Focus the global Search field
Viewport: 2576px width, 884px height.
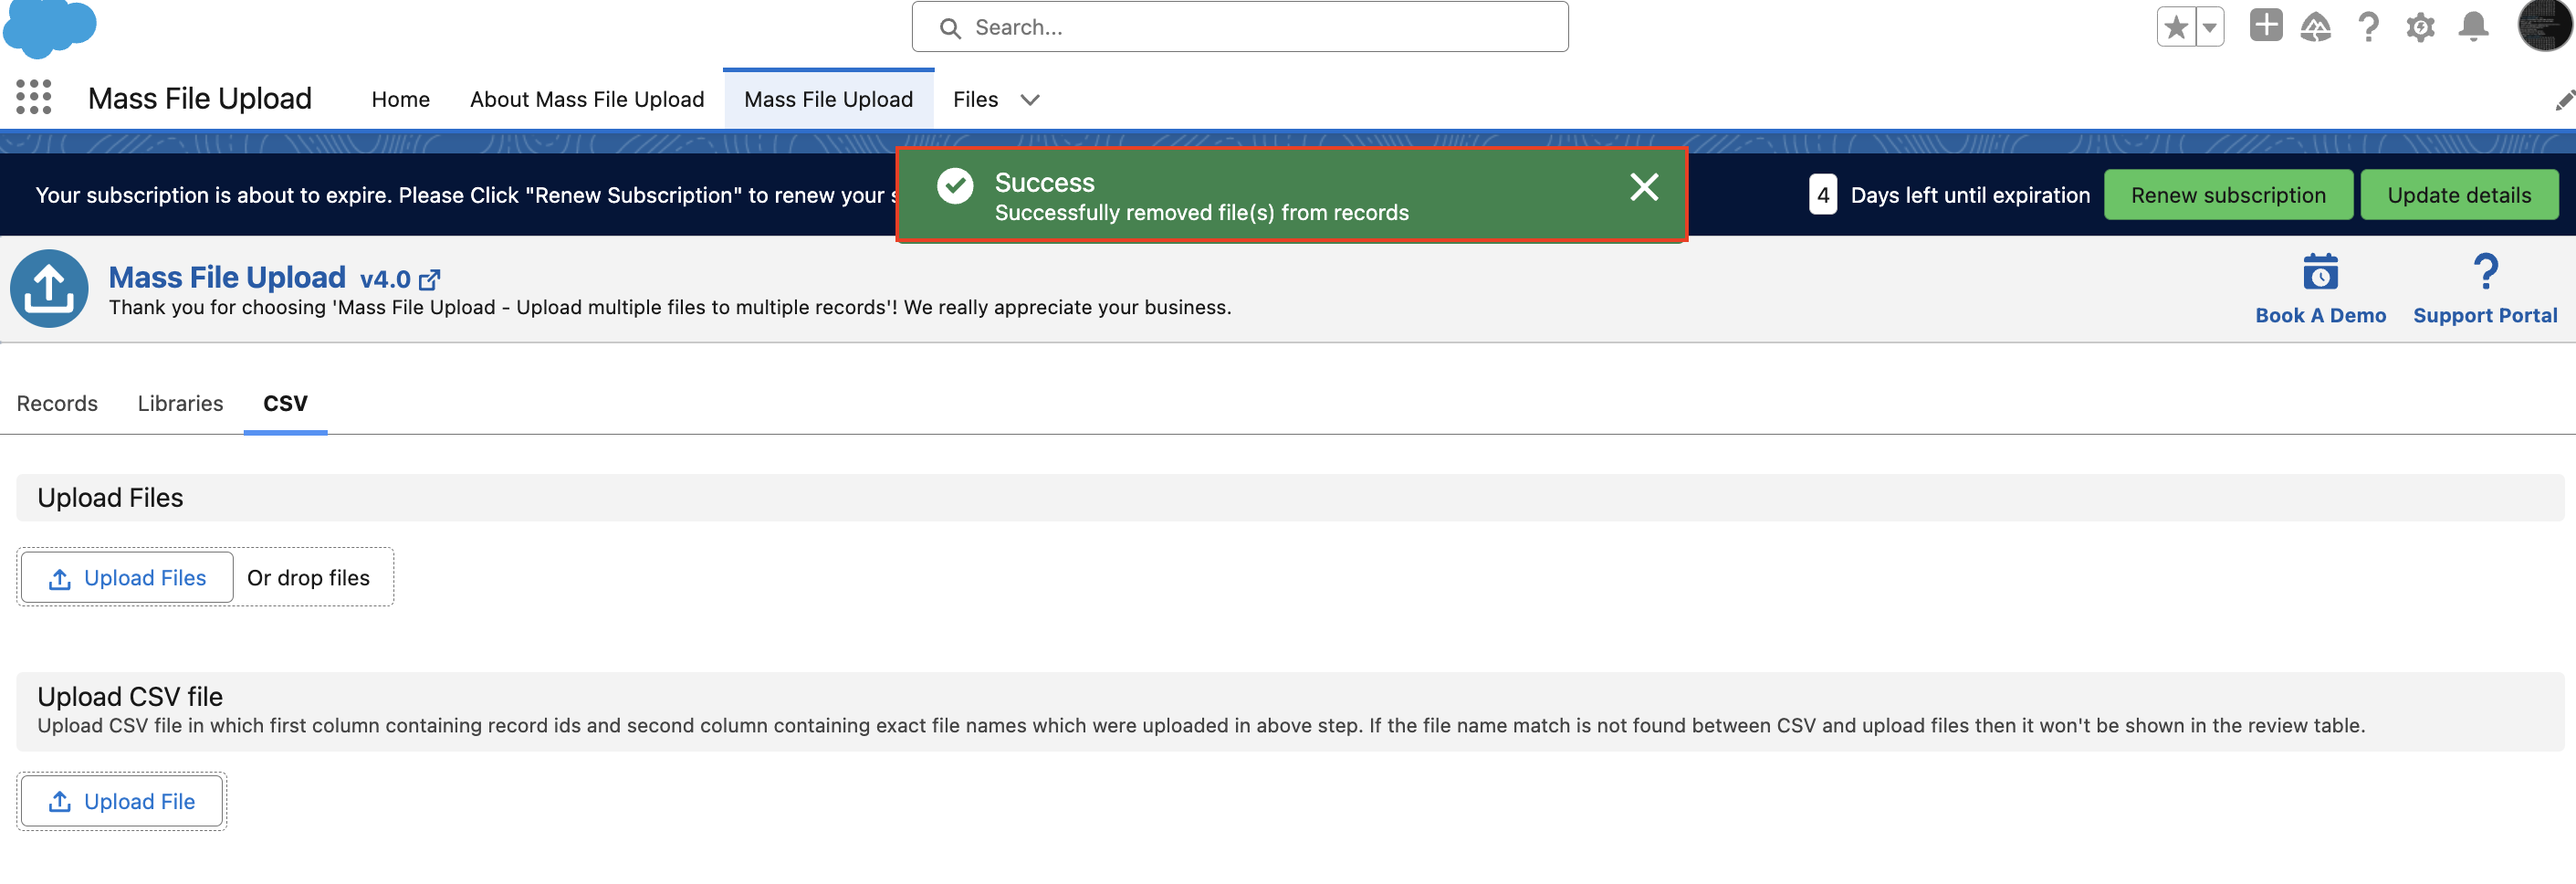tap(1240, 27)
